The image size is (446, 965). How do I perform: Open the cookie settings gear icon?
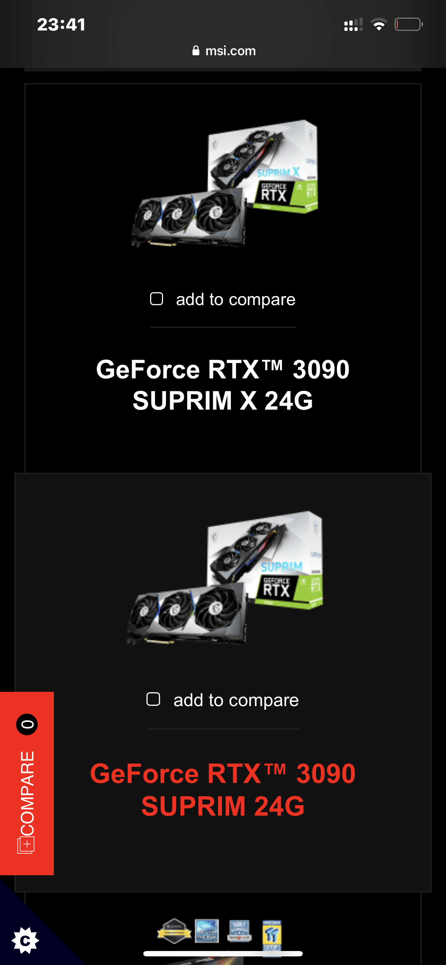coord(25,941)
